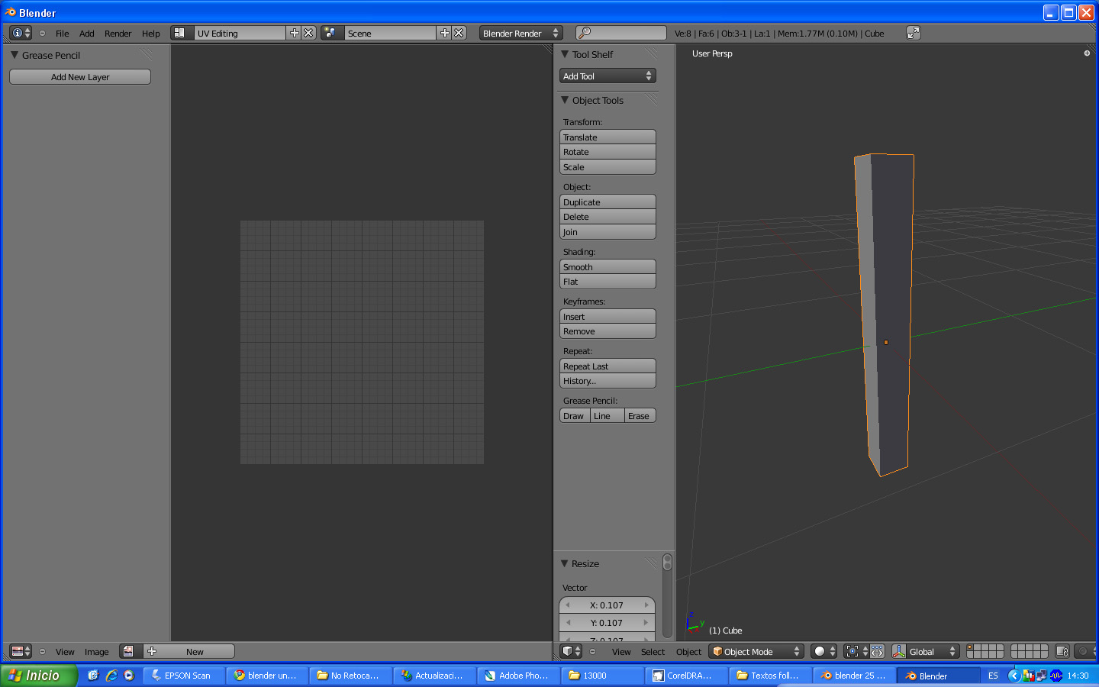Open the Info editor type selector

point(21,33)
